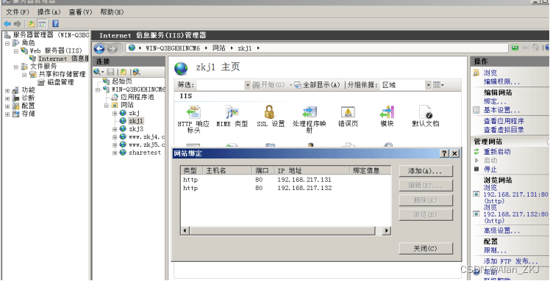Click the up-folder icon in Server Manager toolbar
550x281 pixels.
coord(31,23)
